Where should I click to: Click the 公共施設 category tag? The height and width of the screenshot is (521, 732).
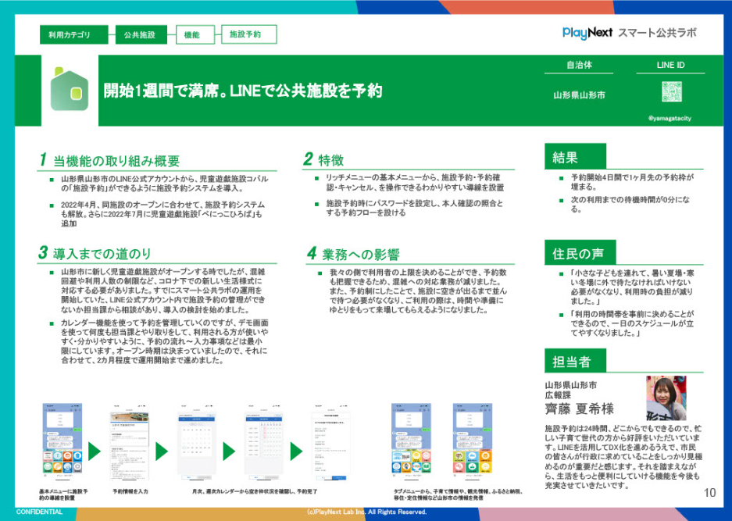(141, 34)
